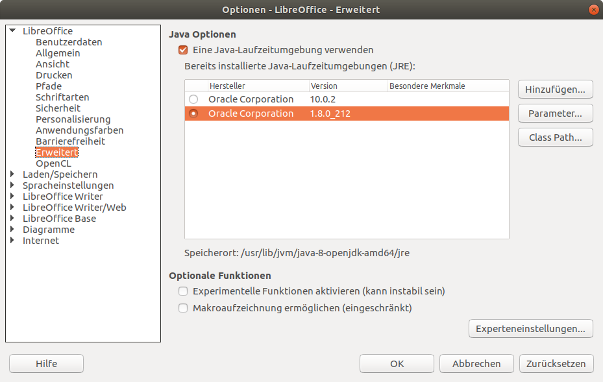Expand the LibreOffice Writer tree node
The height and width of the screenshot is (382, 603).
point(12,196)
